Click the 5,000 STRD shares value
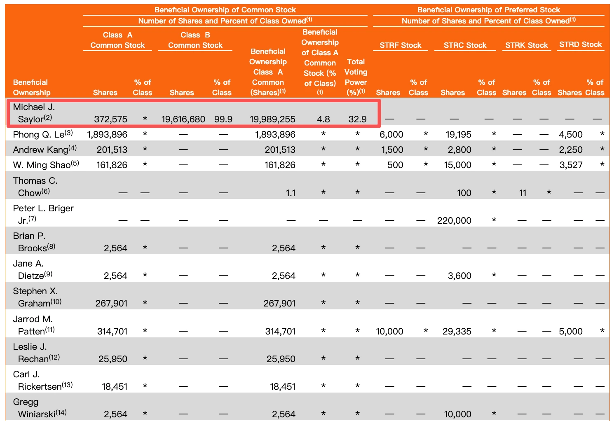Screen dimensions: 614x421 571,331
